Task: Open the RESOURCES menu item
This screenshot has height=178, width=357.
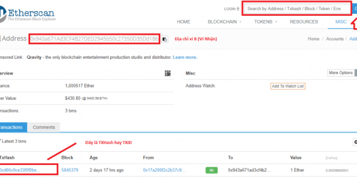Action: (304, 22)
